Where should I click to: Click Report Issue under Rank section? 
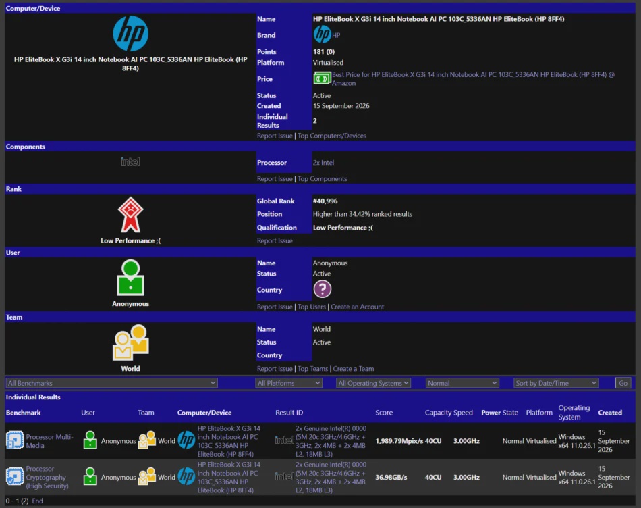click(275, 240)
